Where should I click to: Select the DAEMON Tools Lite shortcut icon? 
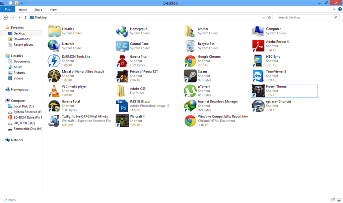pos(54,61)
